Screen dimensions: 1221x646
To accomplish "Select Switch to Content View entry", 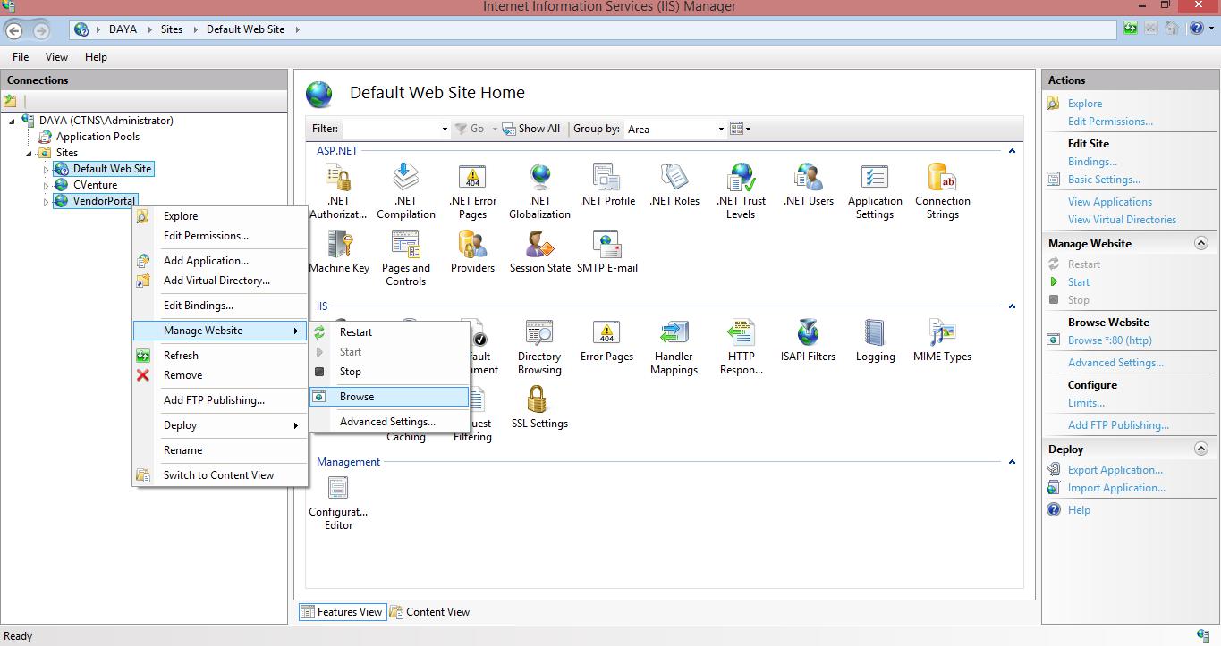I will pos(220,475).
